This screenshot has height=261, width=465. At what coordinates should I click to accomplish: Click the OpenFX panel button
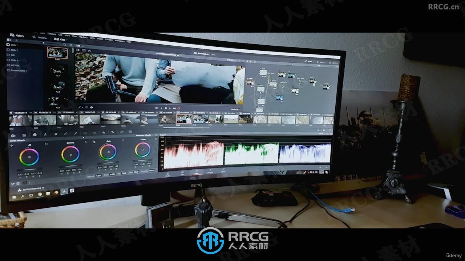(x=321, y=62)
